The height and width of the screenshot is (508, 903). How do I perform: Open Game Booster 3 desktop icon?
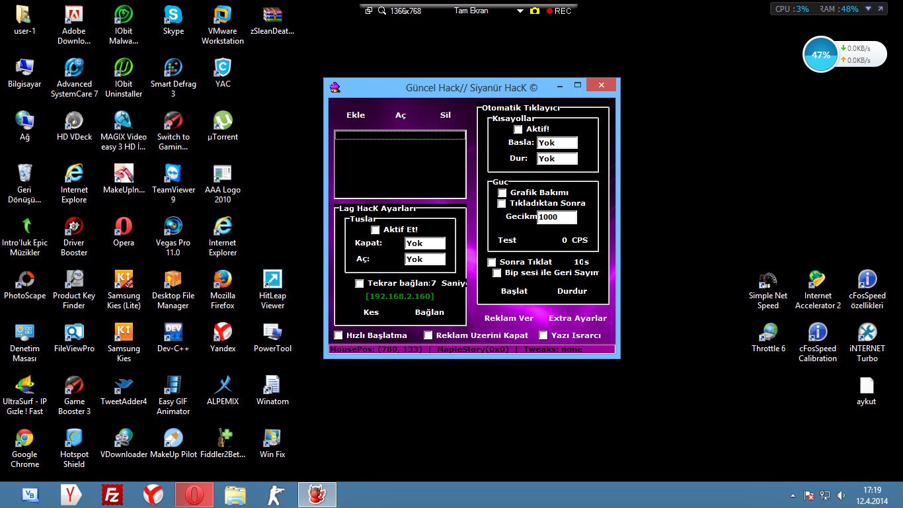[74, 395]
